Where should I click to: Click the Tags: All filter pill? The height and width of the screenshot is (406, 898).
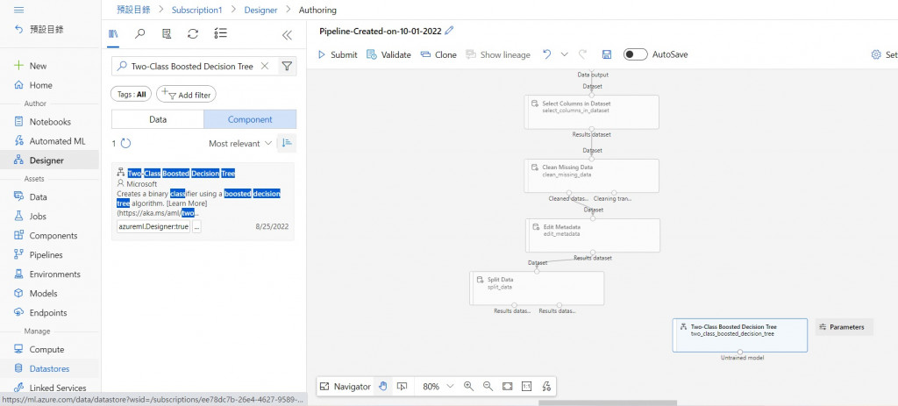132,95
